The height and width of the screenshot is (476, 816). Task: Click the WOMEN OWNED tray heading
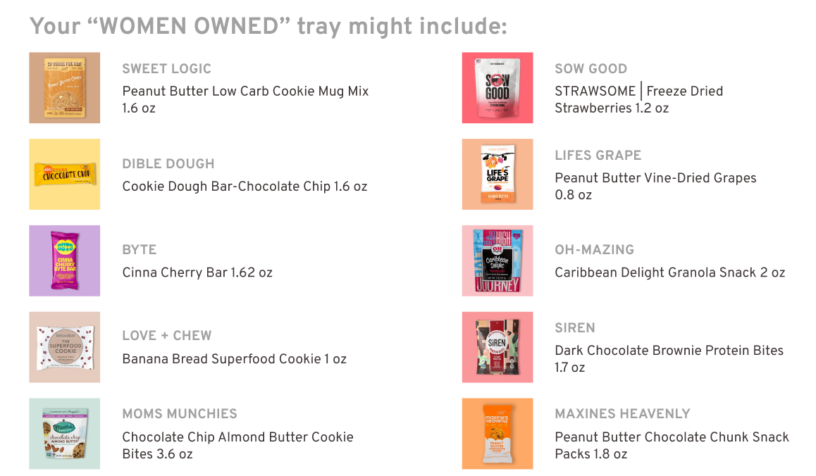[x=268, y=26]
